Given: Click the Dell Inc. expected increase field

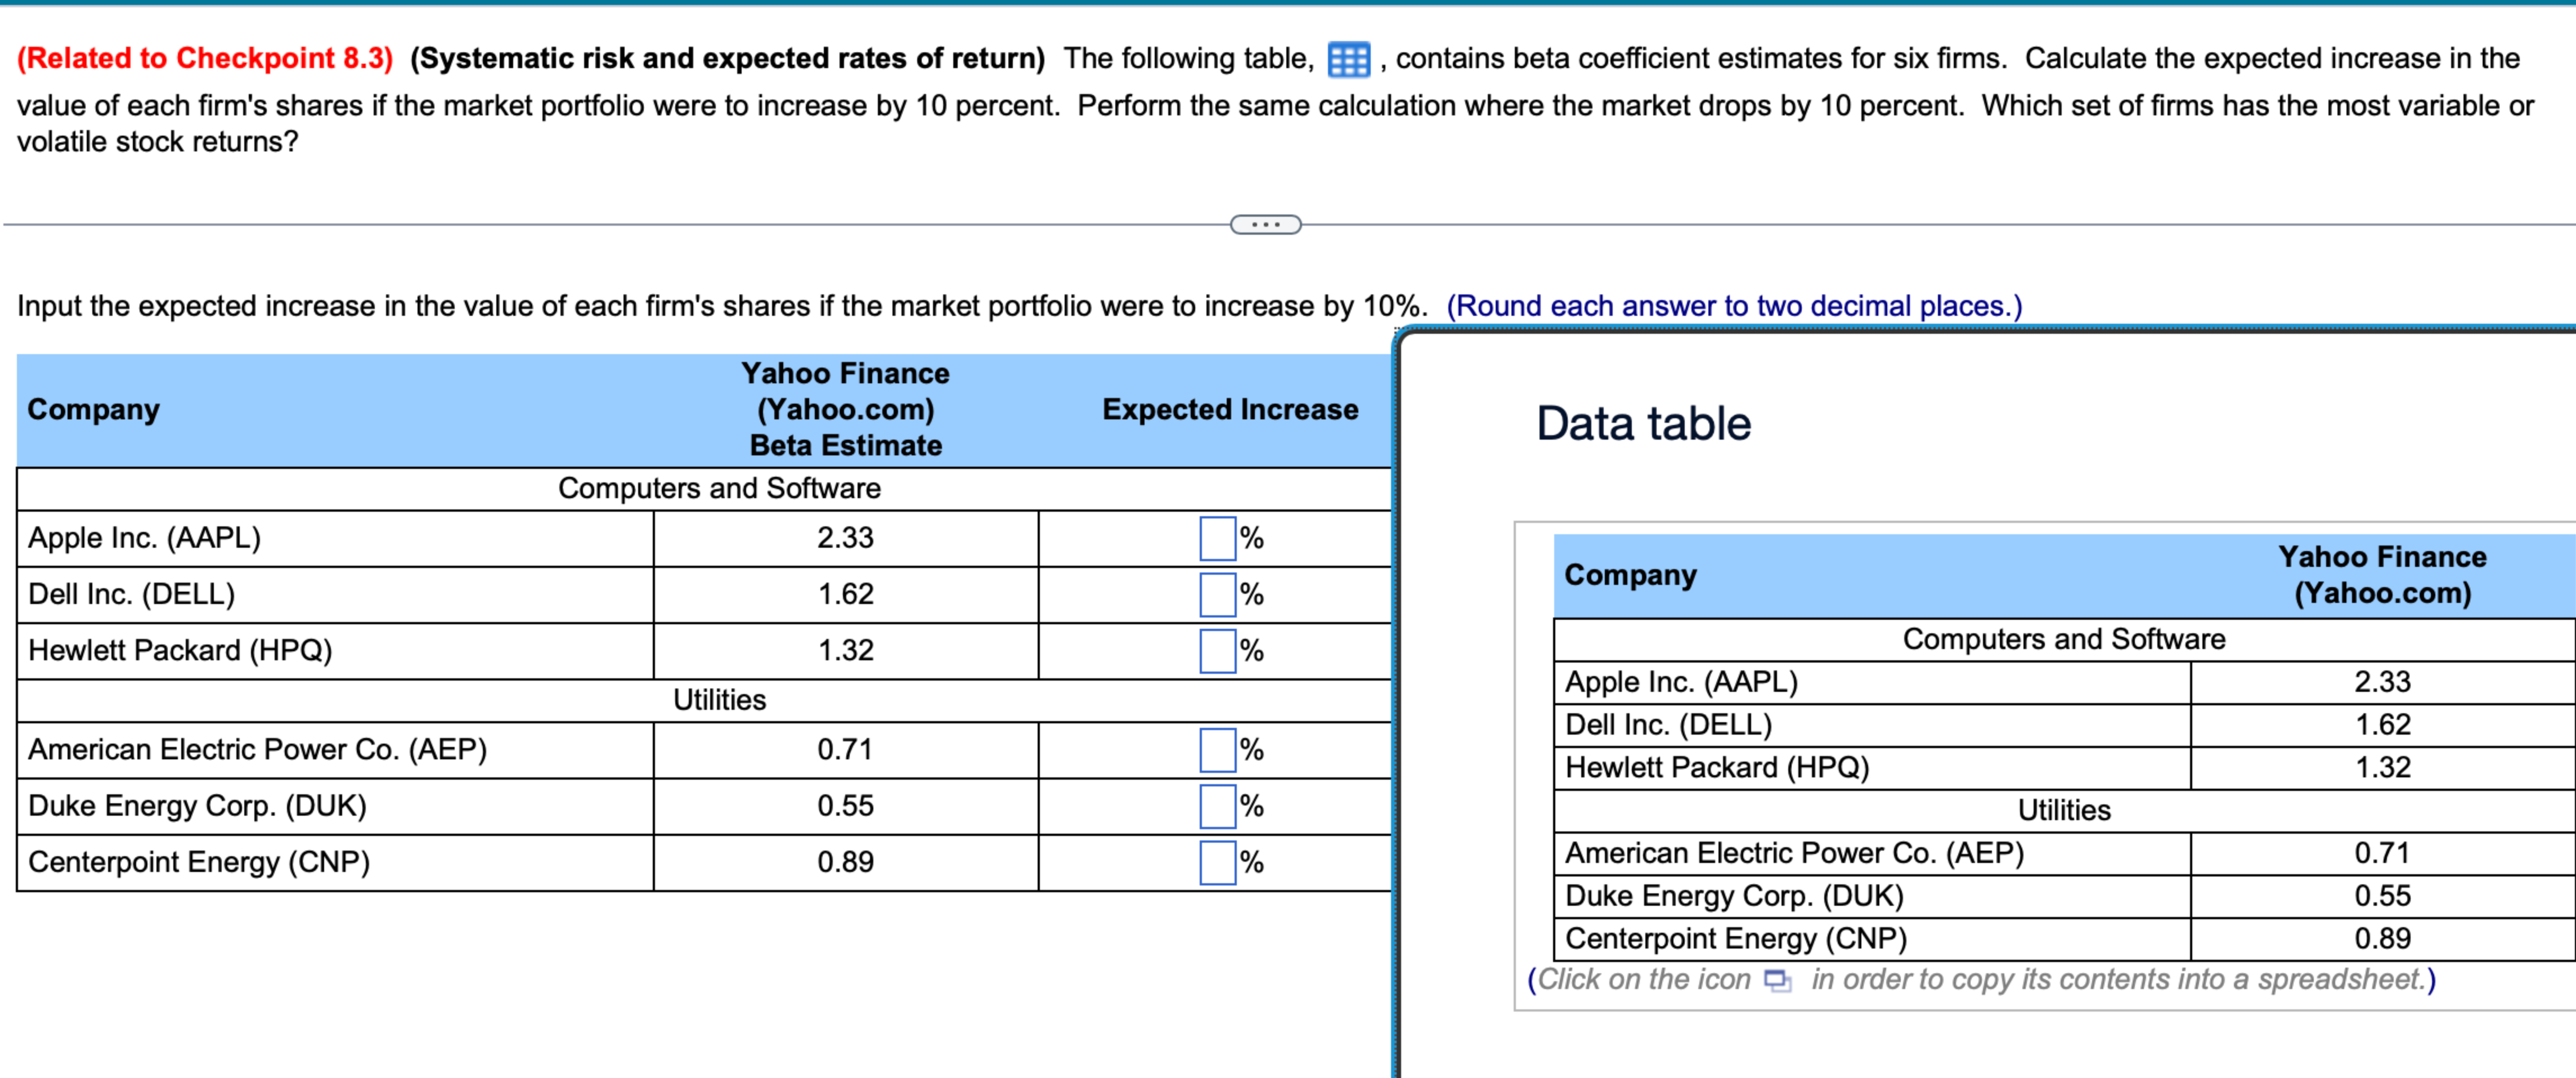Looking at the screenshot, I should point(1217,594).
